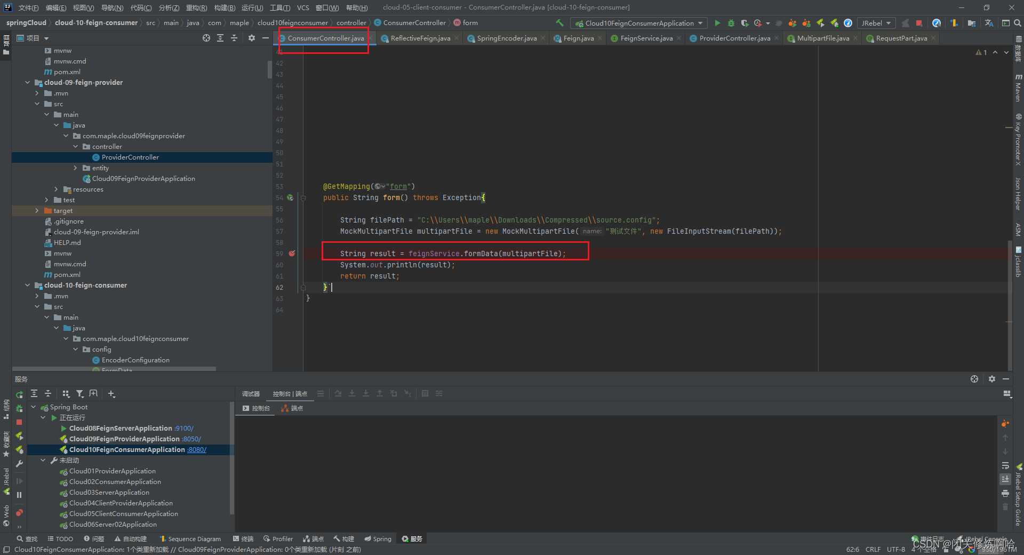Click the CRLF line separator in status bar
The width and height of the screenshot is (1024, 555).
[x=873, y=549]
